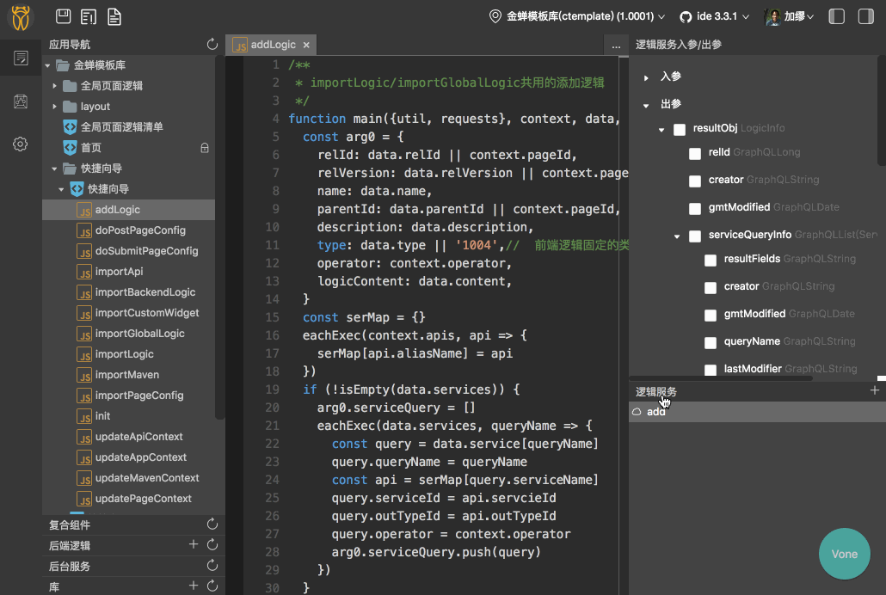Screen dimensions: 886x595
Task: Click the save disk icon in top toolbar
Action: click(x=63, y=16)
